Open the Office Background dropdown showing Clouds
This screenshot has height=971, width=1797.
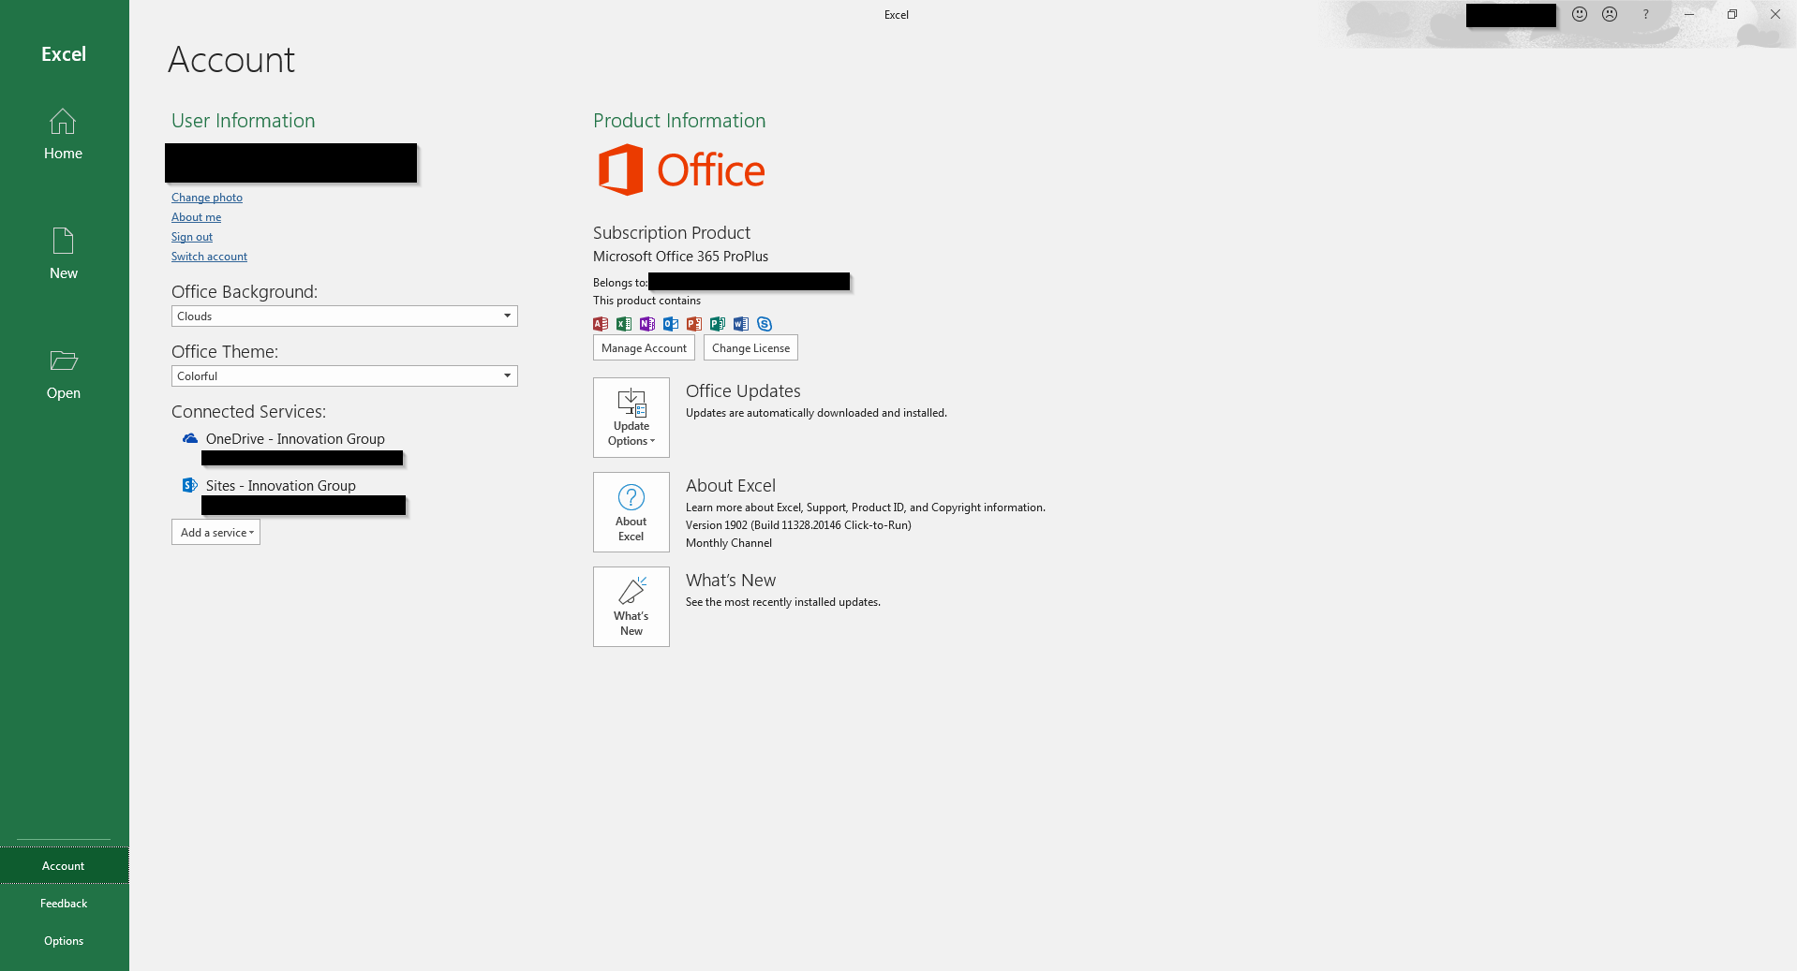click(x=345, y=316)
